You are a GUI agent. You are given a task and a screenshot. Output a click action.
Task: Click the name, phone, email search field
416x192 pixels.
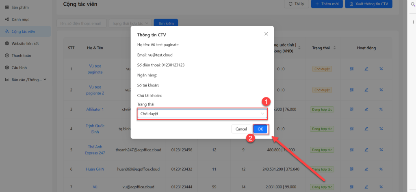pyautogui.click(x=81, y=23)
